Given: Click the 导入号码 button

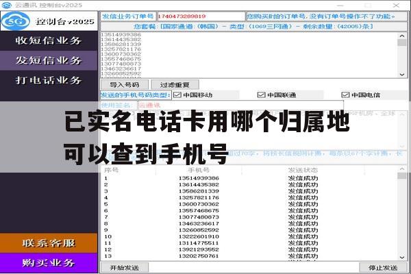Looking at the screenshot, I should [x=125, y=85].
